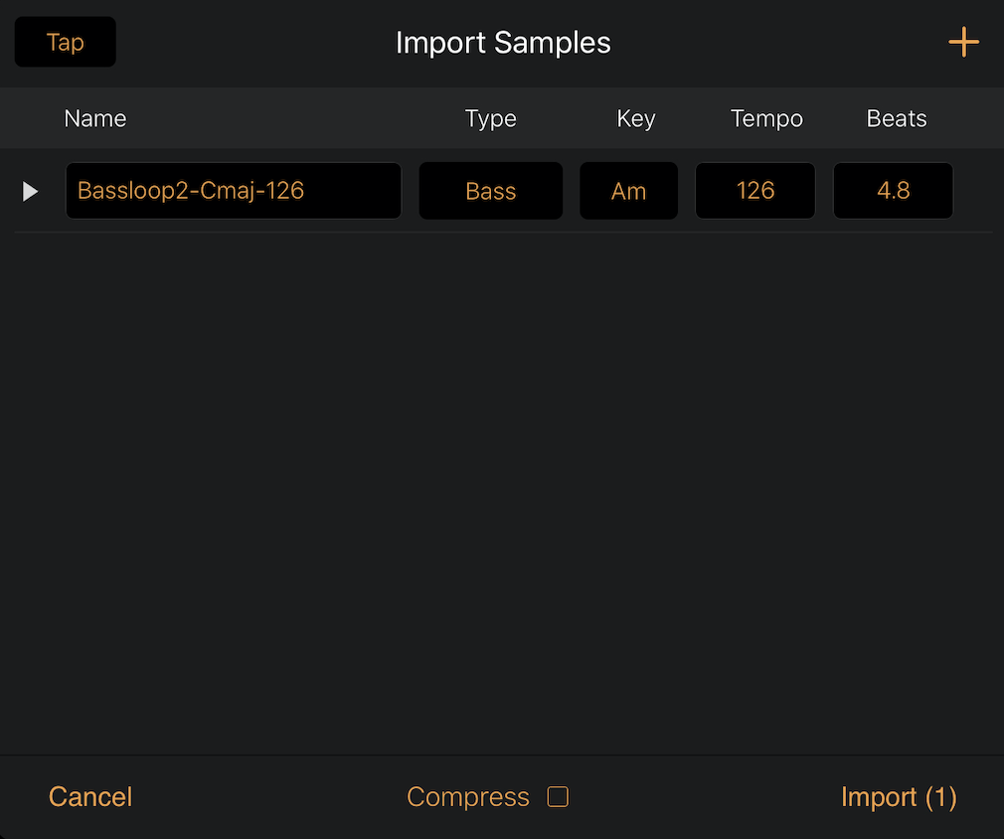Edit the Bassloop2-Cmaj-126 name field
The image size is (1004, 839).
point(233,191)
